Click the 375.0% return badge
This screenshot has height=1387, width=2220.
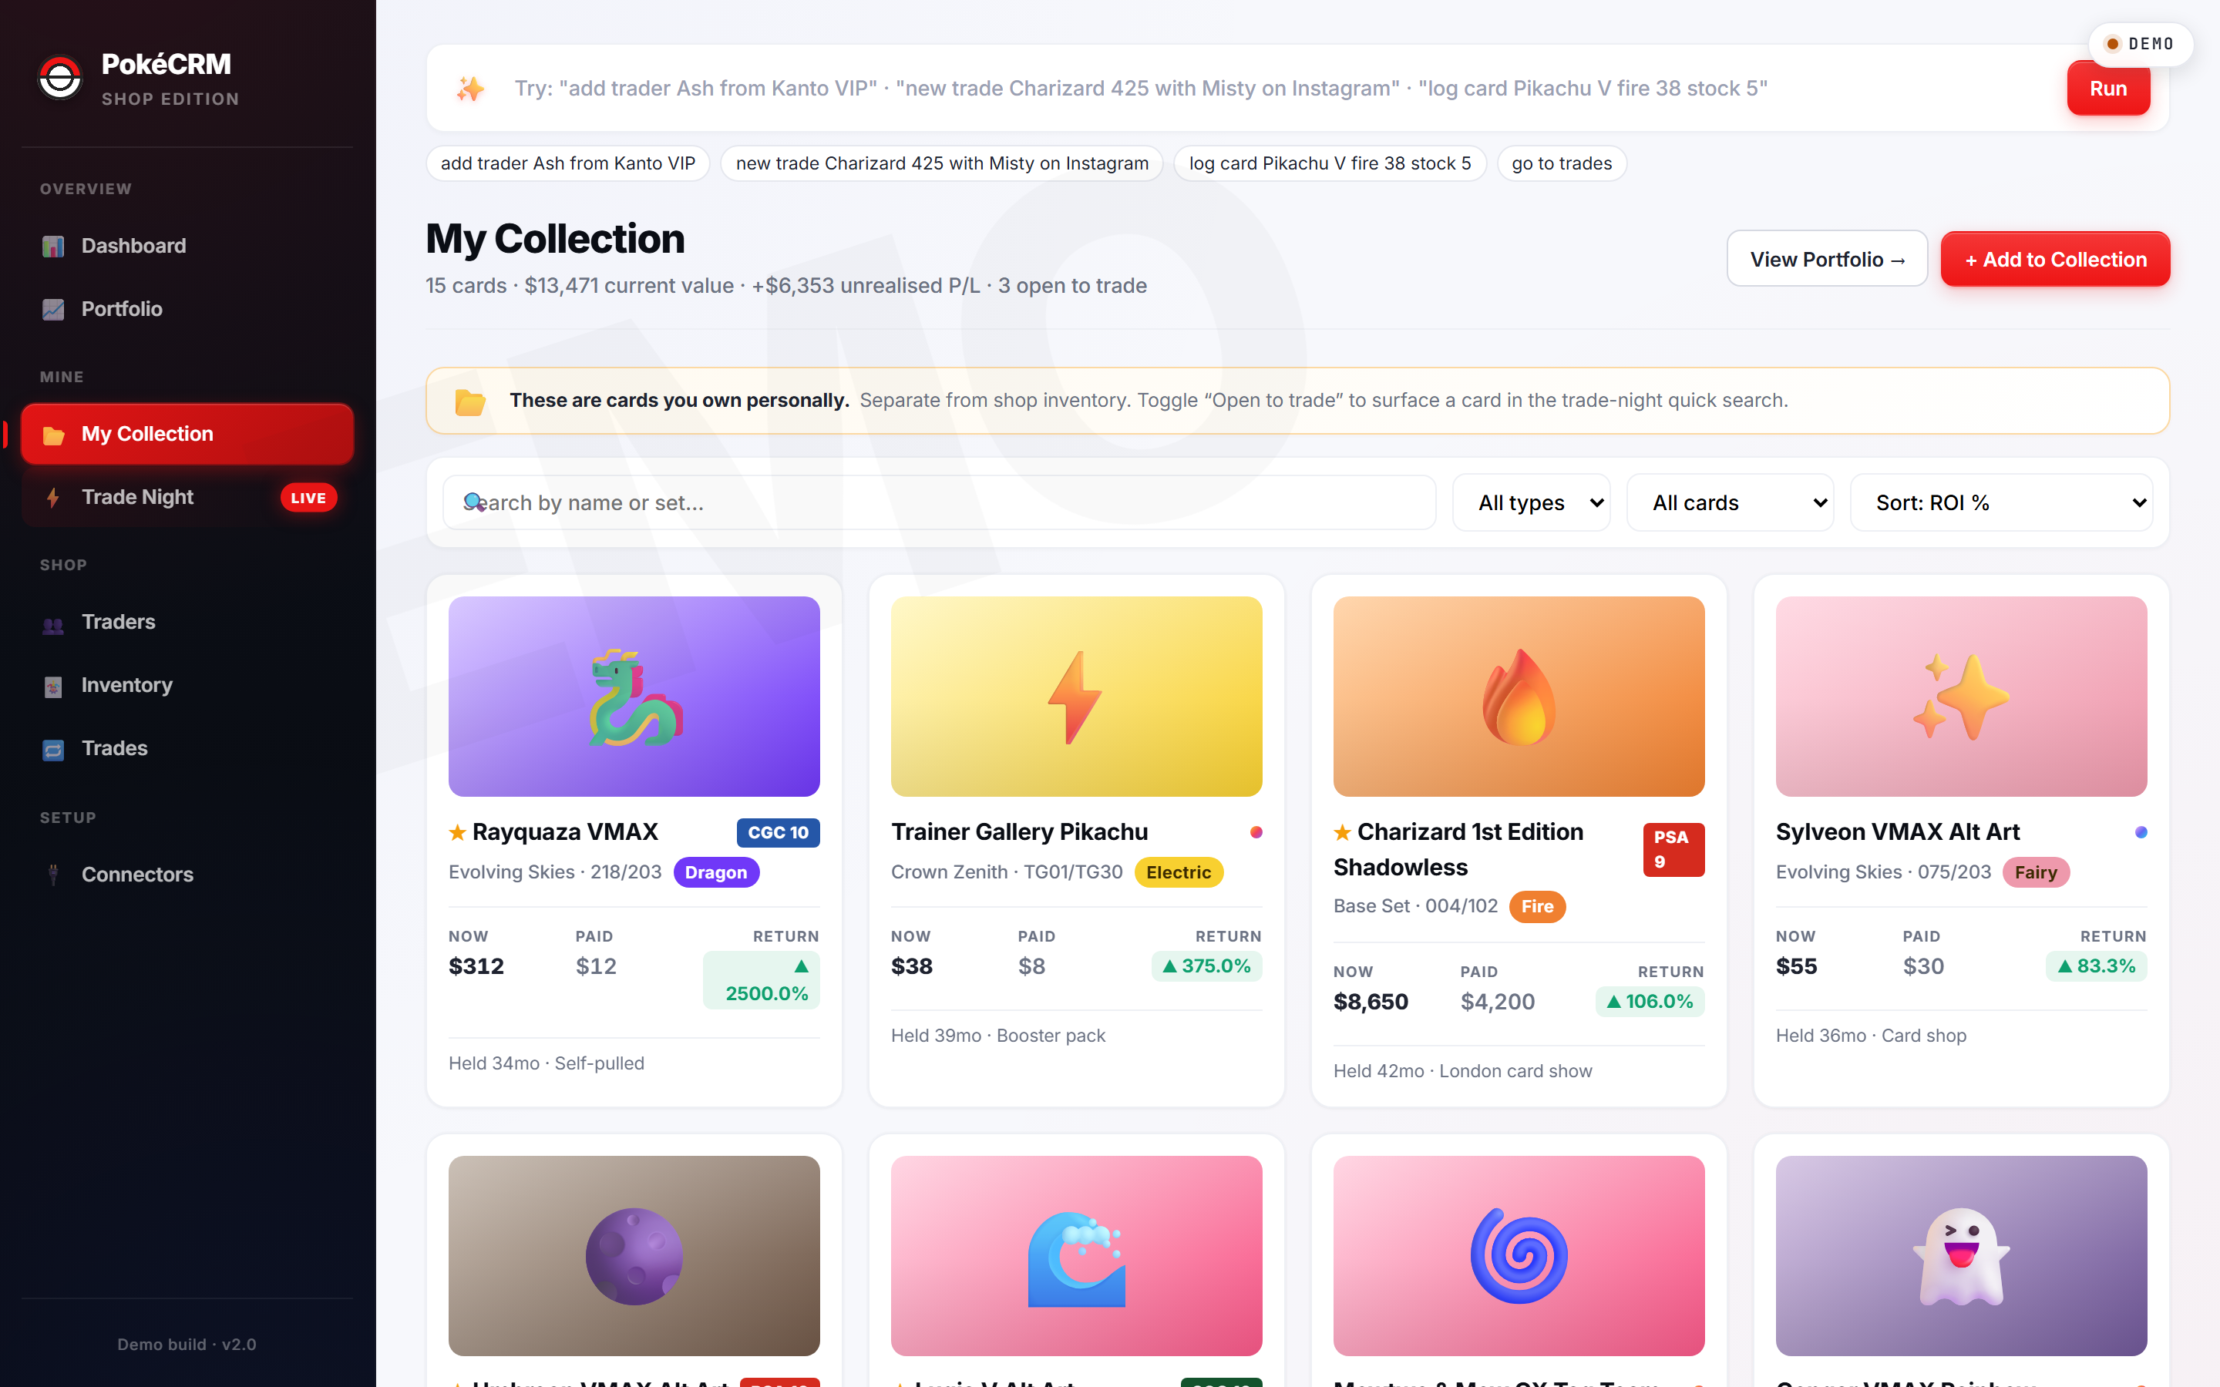pyautogui.click(x=1206, y=966)
